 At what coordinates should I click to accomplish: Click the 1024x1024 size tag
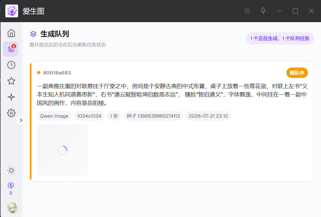[x=89, y=116]
